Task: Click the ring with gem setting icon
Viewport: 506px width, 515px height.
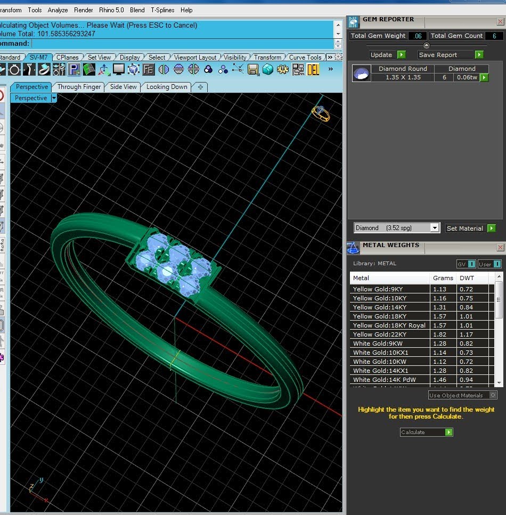Action: 44,70
